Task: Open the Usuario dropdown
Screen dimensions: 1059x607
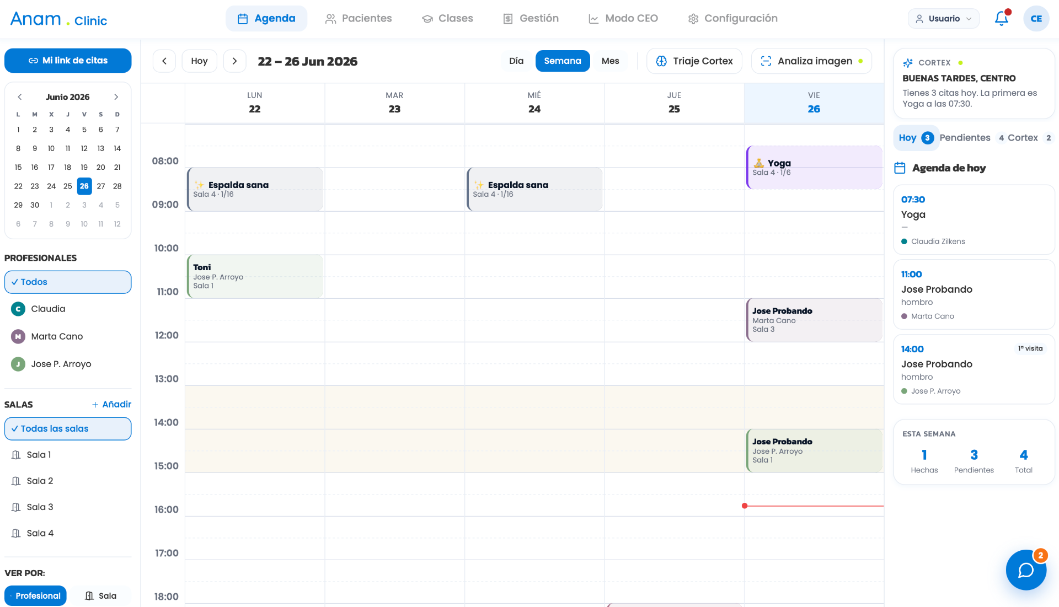Action: 944,19
